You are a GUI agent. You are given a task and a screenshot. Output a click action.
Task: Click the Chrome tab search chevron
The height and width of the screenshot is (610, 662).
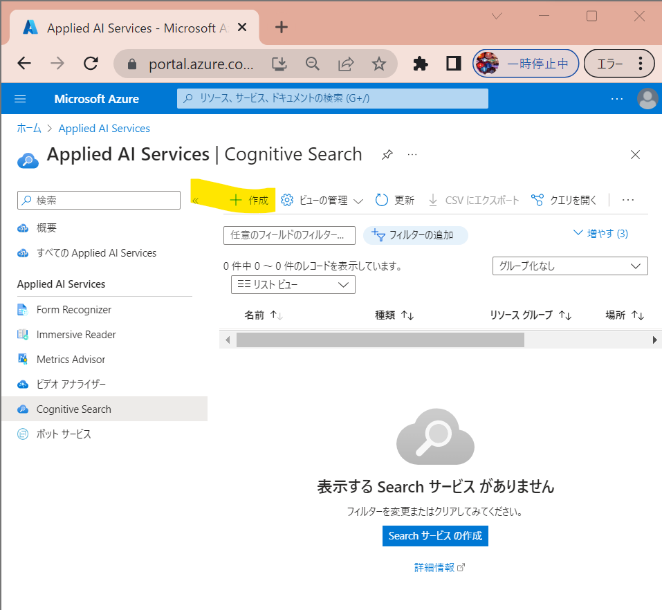497,17
